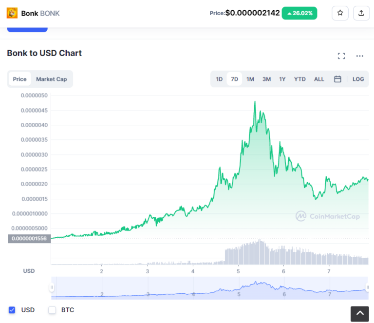Viewport: 374px width, 323px height.
Task: Click the share upload icon
Action: (361, 13)
